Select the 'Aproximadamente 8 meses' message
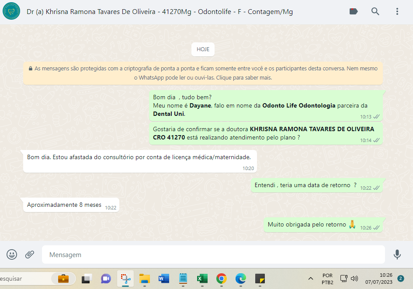 click(71, 205)
